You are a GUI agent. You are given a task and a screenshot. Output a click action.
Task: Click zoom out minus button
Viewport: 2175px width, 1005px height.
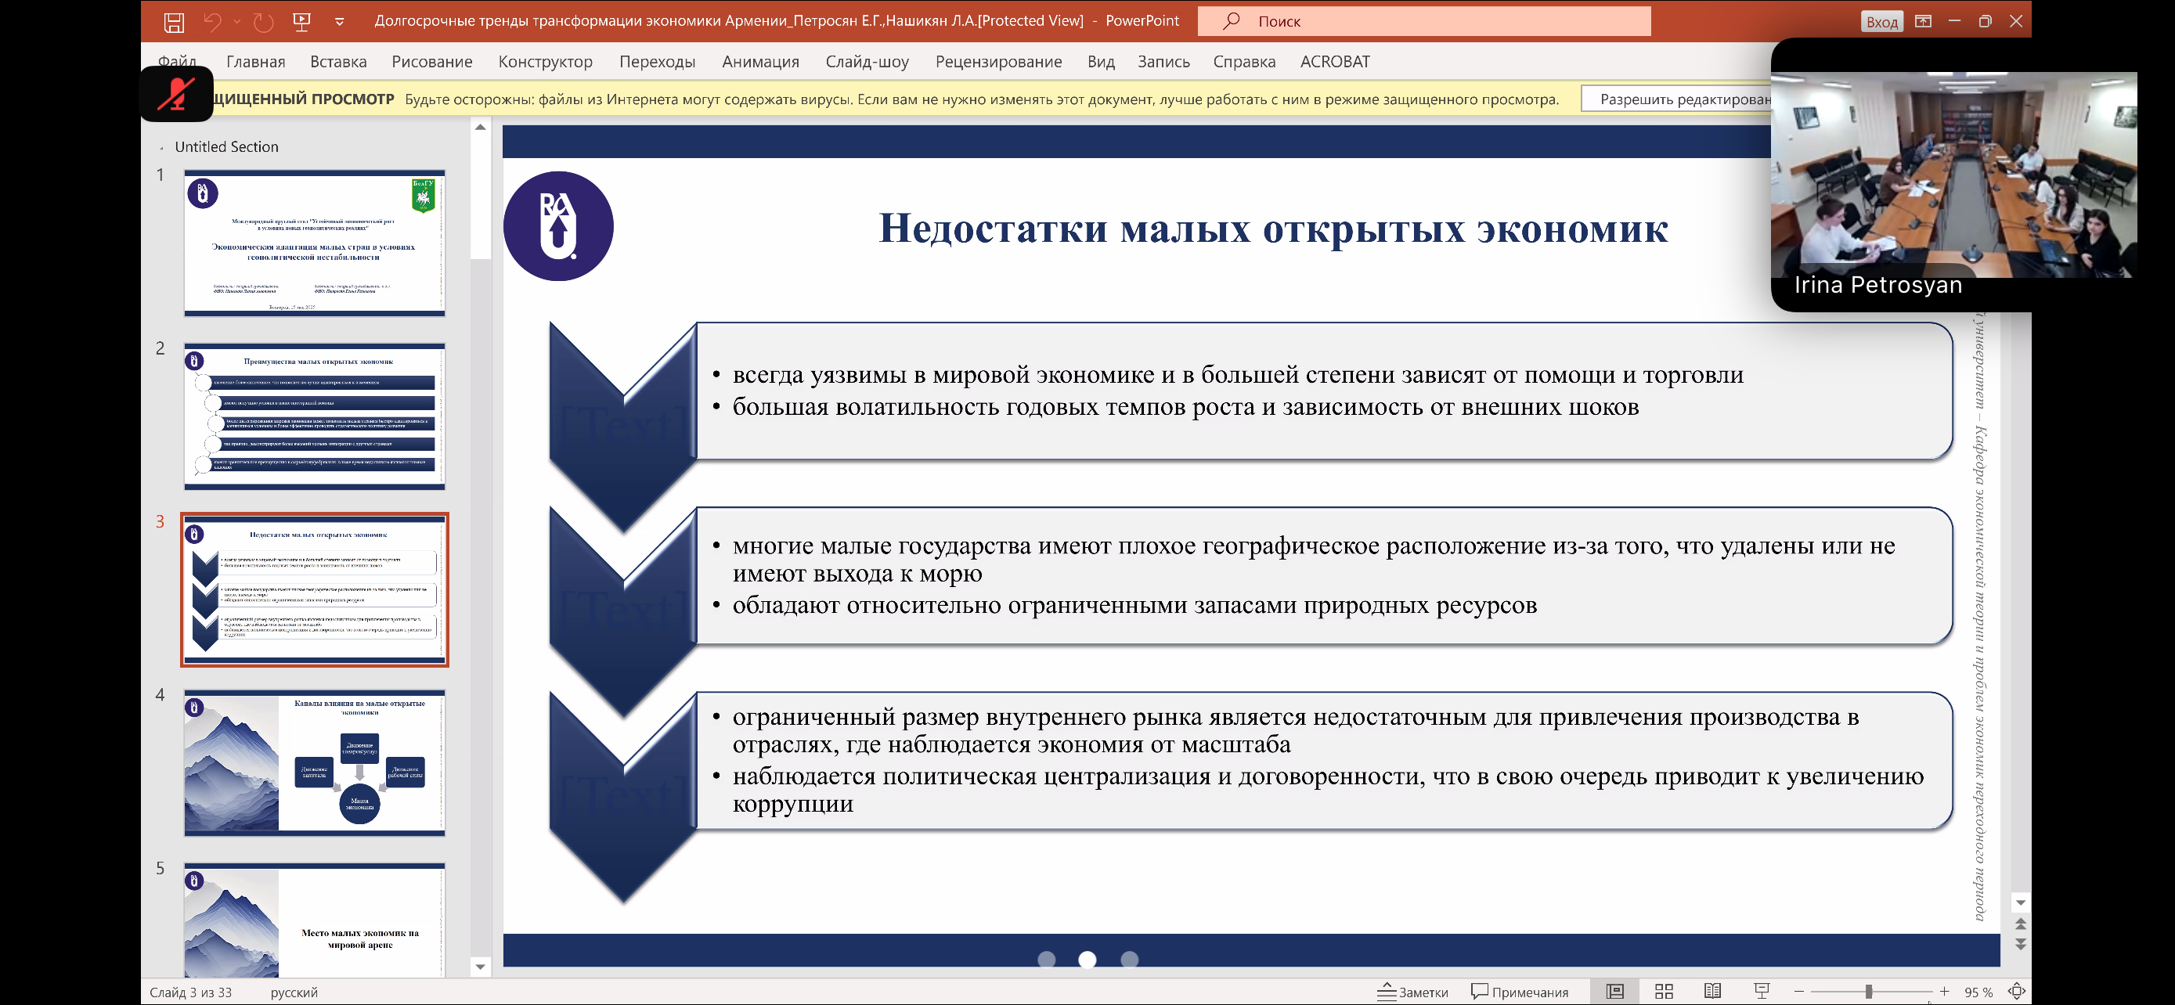[1798, 992]
